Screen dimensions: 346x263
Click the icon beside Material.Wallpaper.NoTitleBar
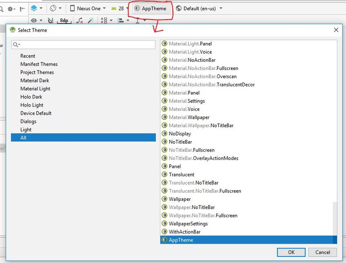(164, 125)
